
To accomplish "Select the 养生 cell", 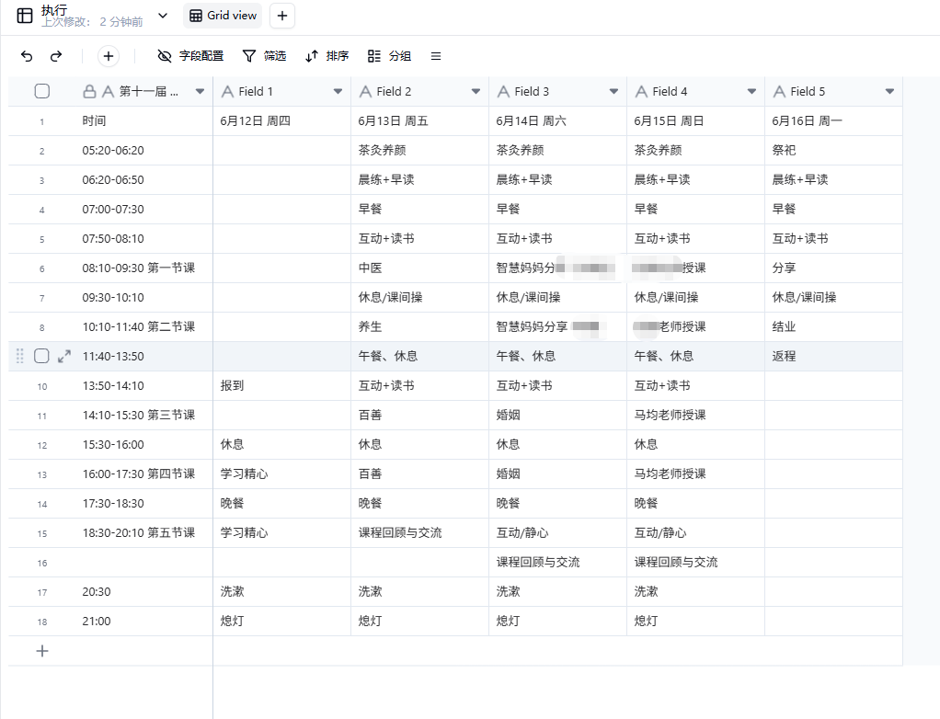I will coord(419,326).
